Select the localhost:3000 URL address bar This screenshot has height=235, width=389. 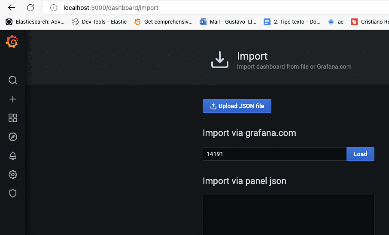coord(216,8)
